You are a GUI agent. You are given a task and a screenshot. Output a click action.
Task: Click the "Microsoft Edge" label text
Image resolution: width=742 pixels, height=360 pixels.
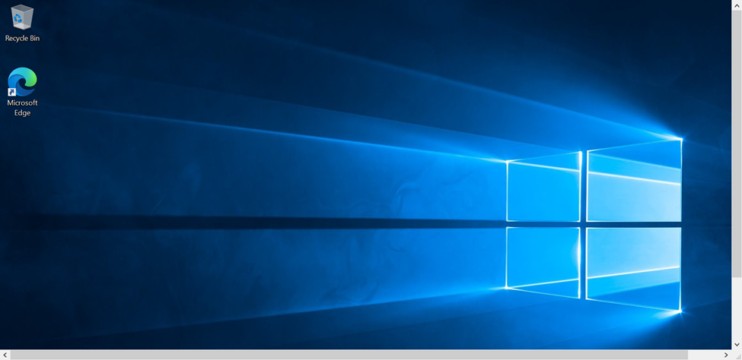22,108
